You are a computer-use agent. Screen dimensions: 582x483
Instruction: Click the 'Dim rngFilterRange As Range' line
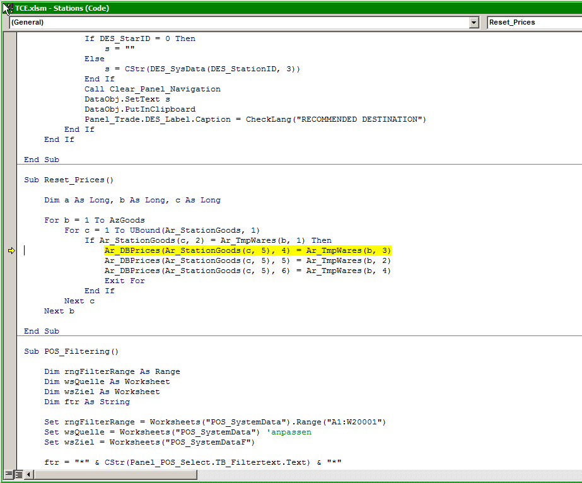(x=112, y=371)
